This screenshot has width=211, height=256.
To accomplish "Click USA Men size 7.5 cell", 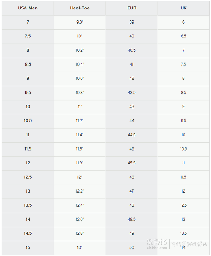I will click(28, 36).
